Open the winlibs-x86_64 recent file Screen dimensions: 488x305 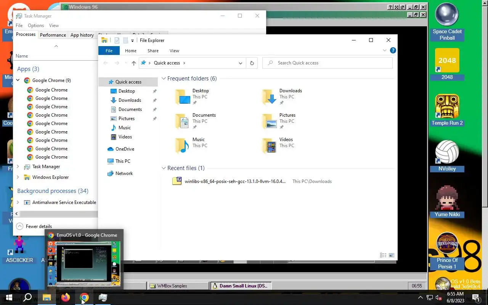pyautogui.click(x=235, y=181)
